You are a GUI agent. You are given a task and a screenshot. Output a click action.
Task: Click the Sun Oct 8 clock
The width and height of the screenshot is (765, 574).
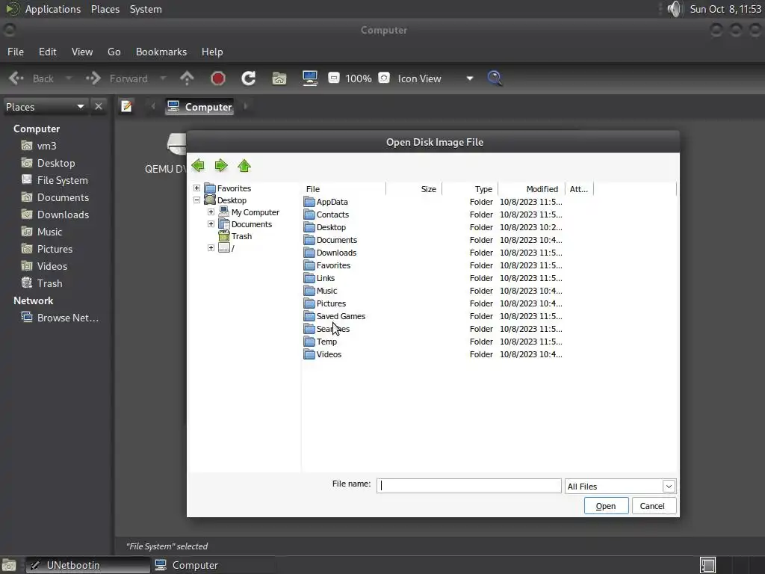[x=725, y=9]
